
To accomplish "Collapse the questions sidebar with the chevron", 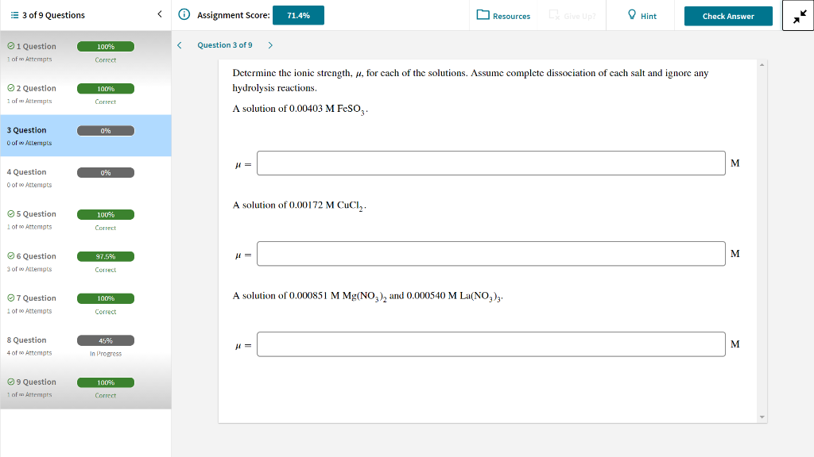I will coord(159,14).
